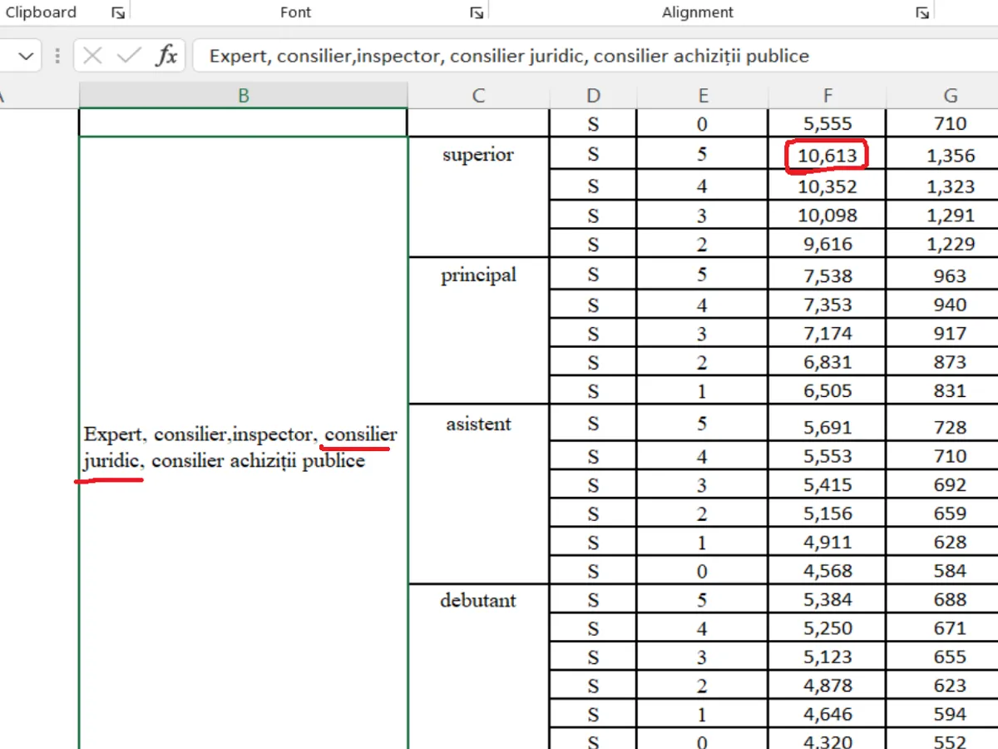Image resolution: width=998 pixels, height=749 pixels.
Task: Open the Alignment settings dialog launcher
Action: click(x=921, y=12)
